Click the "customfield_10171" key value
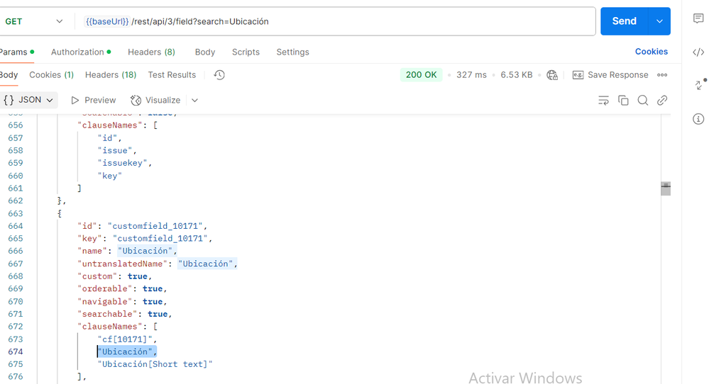Image resolution: width=709 pixels, height=384 pixels. [160, 238]
